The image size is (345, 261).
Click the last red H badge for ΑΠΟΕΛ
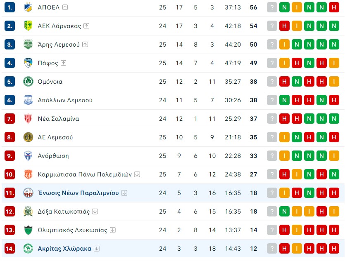coord(334,7)
